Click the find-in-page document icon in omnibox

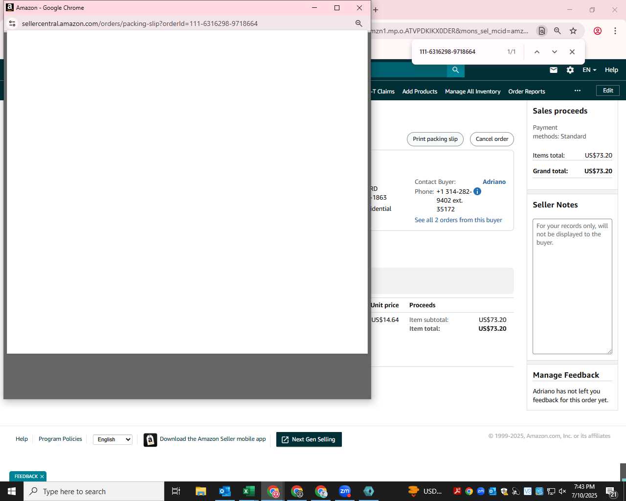541,31
